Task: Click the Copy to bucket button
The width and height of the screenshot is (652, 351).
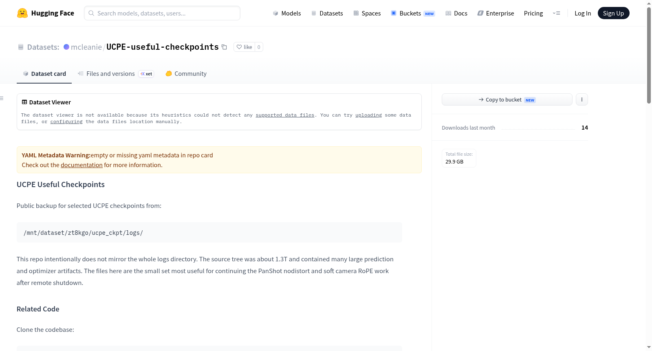Action: pos(507,99)
